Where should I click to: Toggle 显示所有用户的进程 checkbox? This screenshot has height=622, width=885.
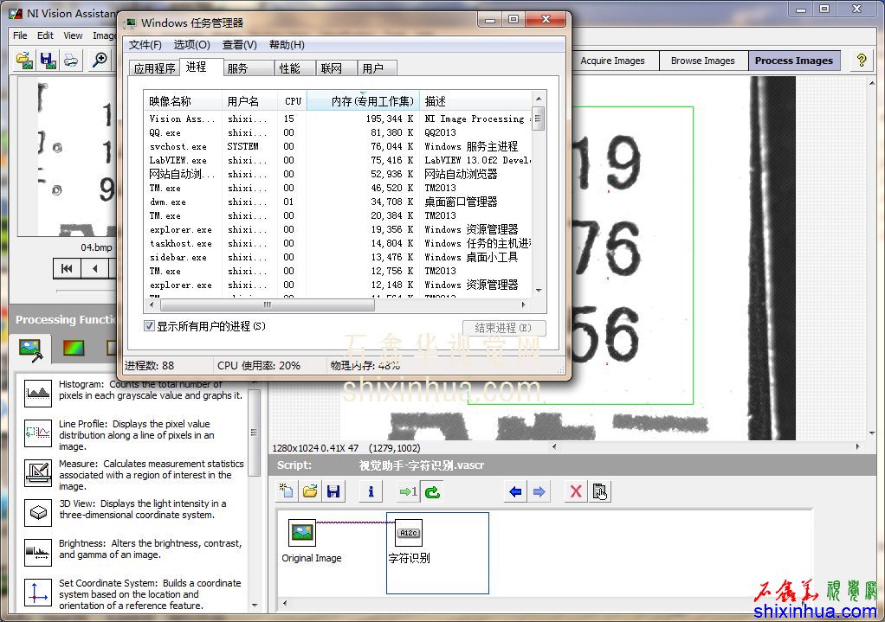coord(149,326)
